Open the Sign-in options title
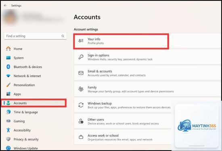The height and width of the screenshot is (151, 222). (98, 56)
